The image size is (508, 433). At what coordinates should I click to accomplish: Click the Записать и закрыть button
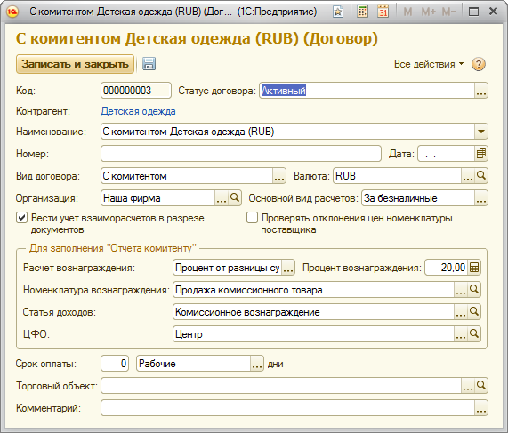[x=75, y=64]
